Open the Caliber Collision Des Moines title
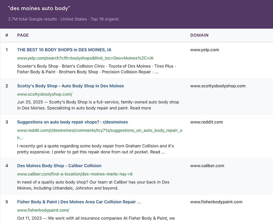Screen dimensions: 273x222 point(59,166)
